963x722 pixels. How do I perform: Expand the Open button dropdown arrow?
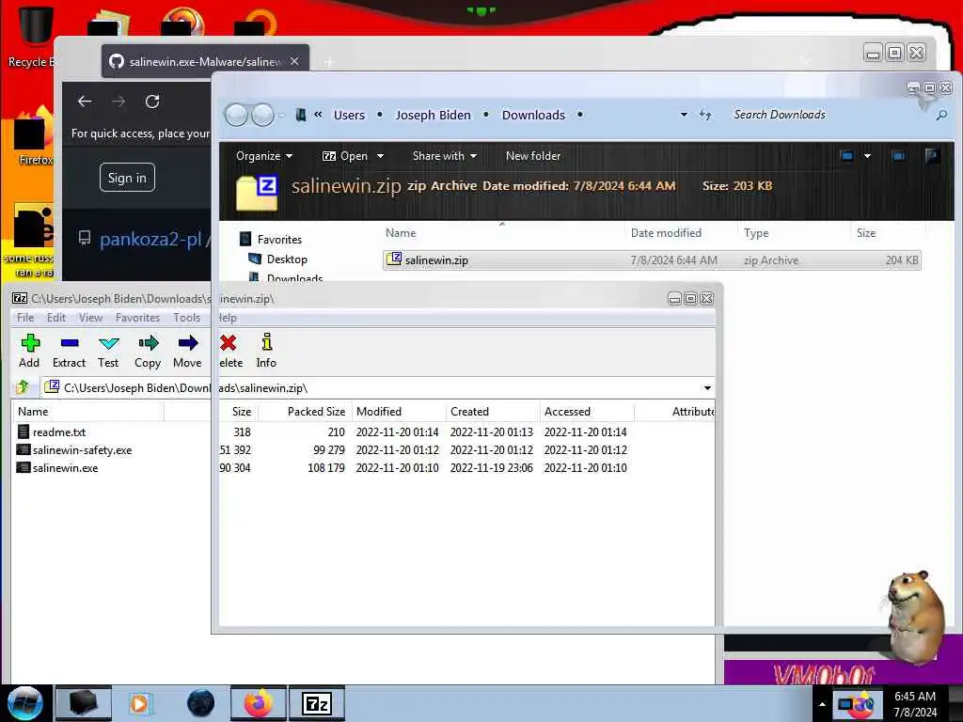pyautogui.click(x=380, y=156)
